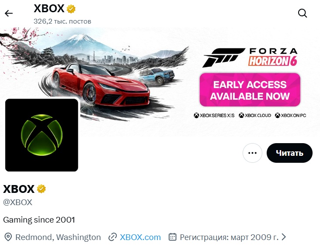Click the link chain icon
This screenshot has width=320, height=247.
(112, 237)
